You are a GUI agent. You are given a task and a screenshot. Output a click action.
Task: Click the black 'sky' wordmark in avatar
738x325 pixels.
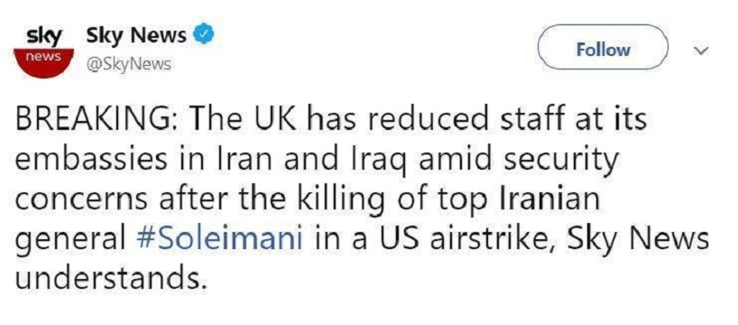pyautogui.click(x=45, y=36)
